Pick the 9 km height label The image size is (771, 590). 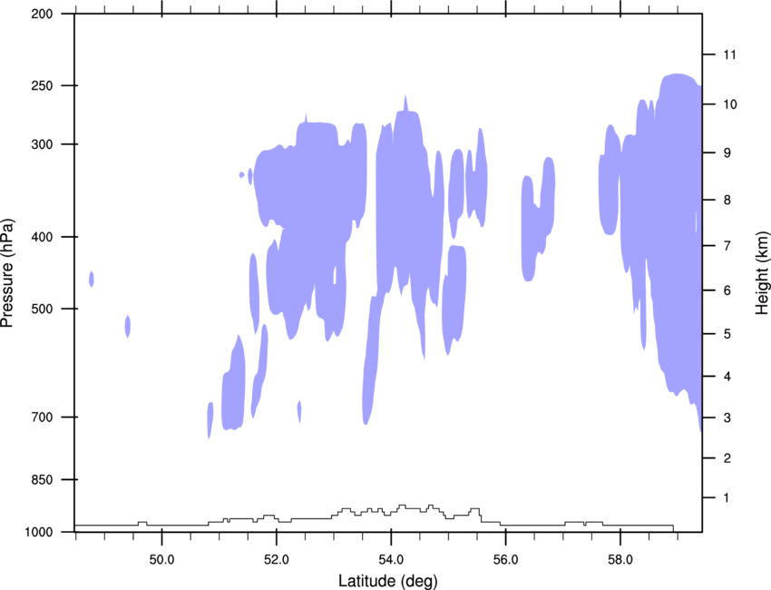727,153
